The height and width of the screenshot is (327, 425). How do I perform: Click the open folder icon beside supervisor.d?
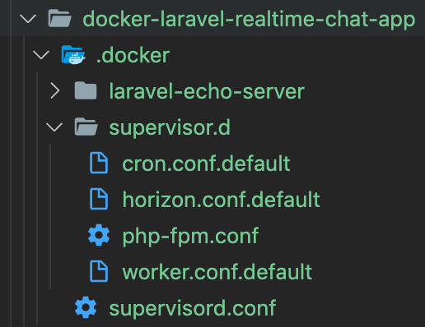point(86,127)
